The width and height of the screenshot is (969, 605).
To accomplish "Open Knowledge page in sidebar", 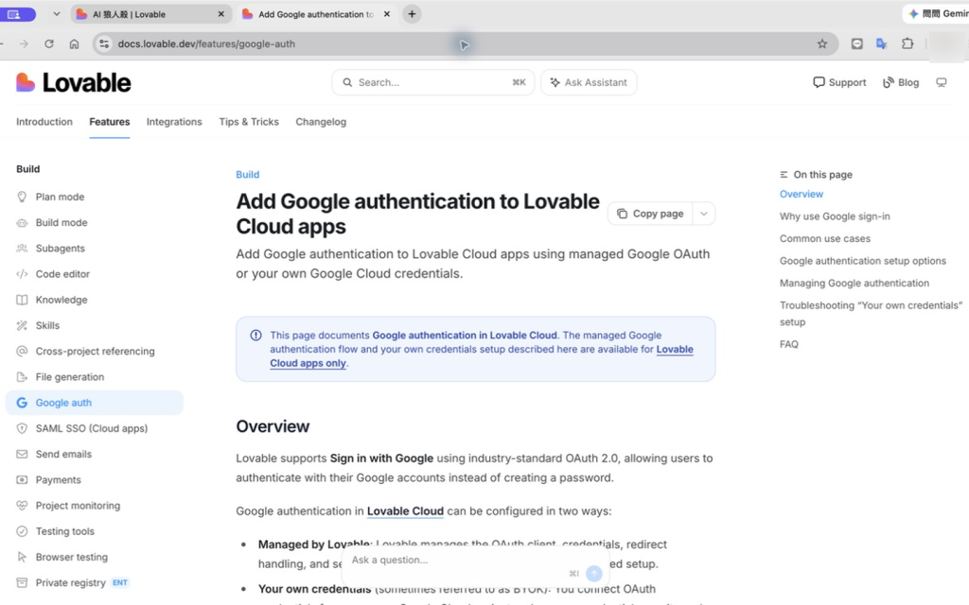I will tap(94, 300).
